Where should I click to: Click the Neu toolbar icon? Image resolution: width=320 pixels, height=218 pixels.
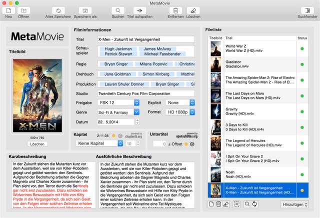tap(8, 10)
